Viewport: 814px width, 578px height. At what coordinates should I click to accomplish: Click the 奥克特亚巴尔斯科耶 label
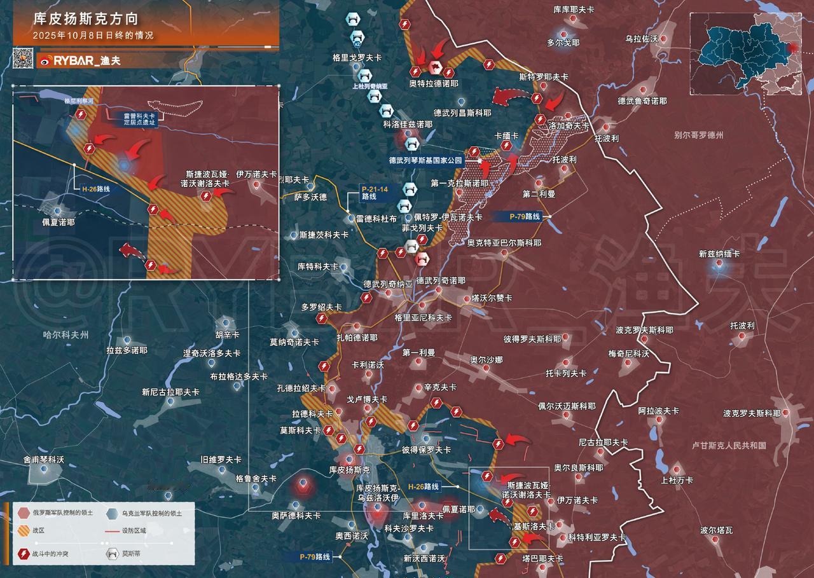coord(504,243)
